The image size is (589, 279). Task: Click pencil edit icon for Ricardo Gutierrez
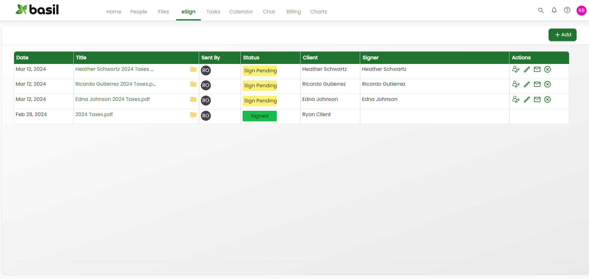tap(526, 84)
